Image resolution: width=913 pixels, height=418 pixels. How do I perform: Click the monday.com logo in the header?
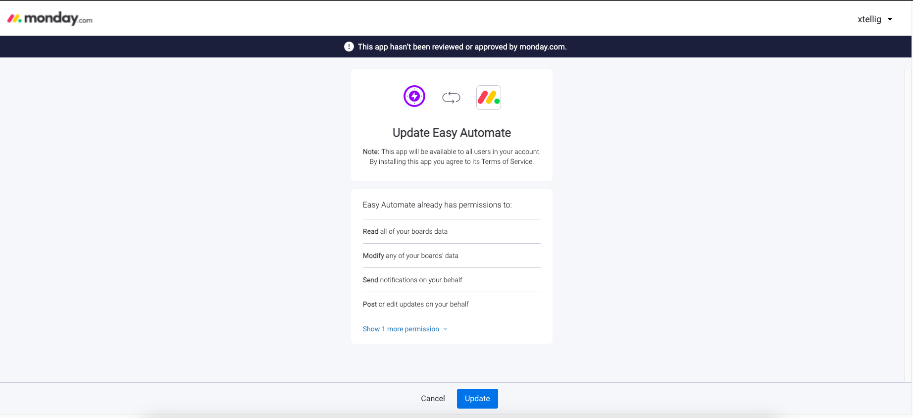[x=50, y=19]
